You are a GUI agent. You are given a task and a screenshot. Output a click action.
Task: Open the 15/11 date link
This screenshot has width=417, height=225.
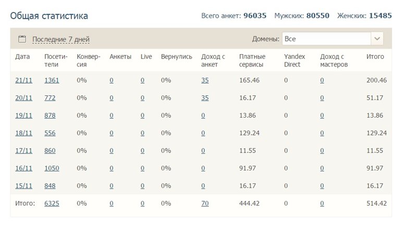(x=22, y=186)
